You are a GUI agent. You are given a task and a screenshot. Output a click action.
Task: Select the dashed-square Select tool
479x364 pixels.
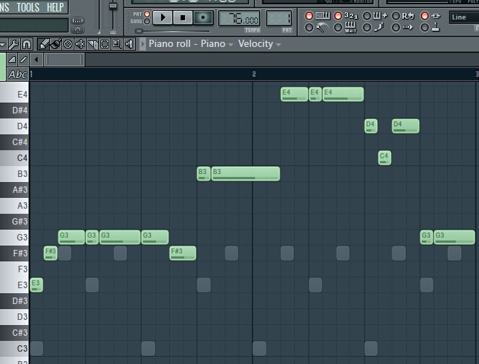coord(105,45)
